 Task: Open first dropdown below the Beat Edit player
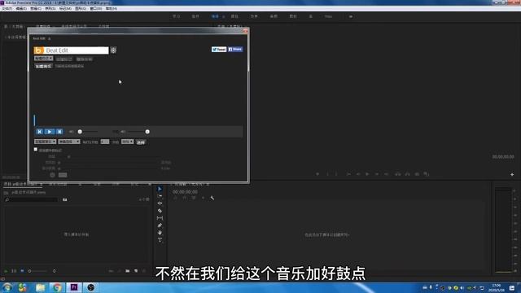[x=46, y=142]
